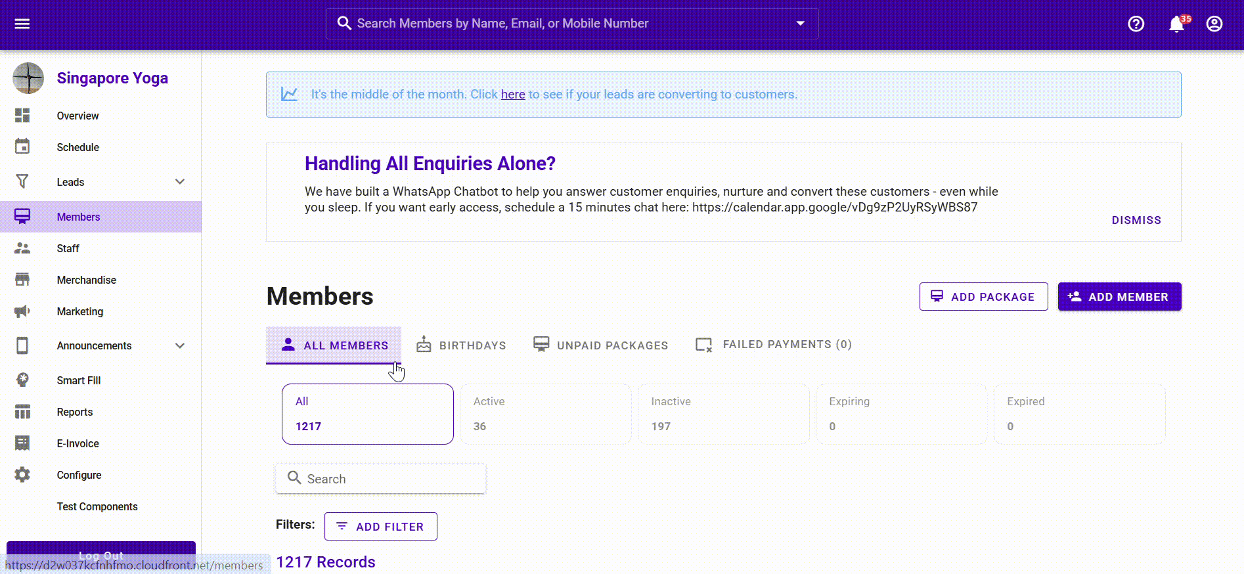Screen dimensions: 1244x574
Task: Click the help question mark icon
Action: [x=1136, y=24]
